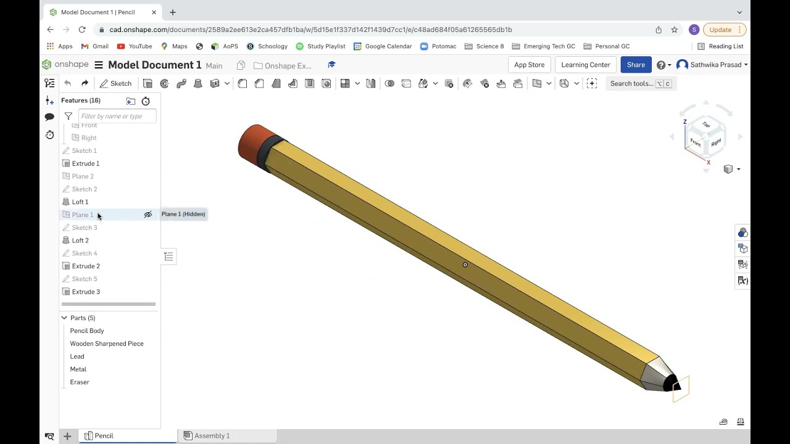The image size is (790, 444).
Task: Click the filter funnel icon
Action: coord(69,116)
